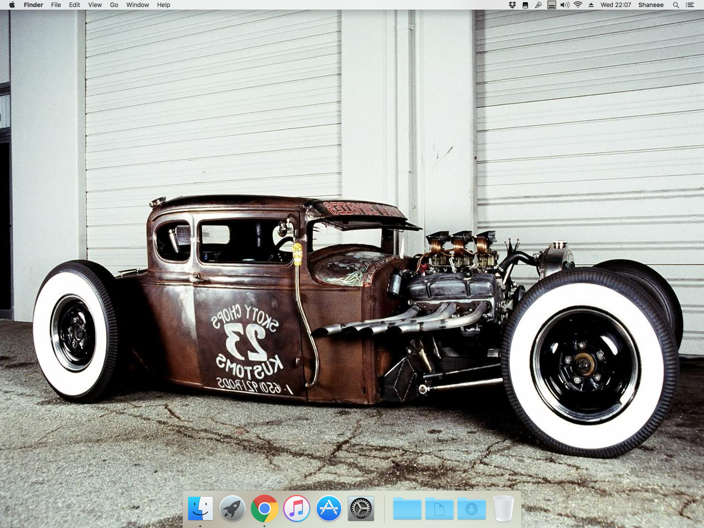Open the Documents folder stack in Dock
The height and width of the screenshot is (528, 704).
pos(439,508)
